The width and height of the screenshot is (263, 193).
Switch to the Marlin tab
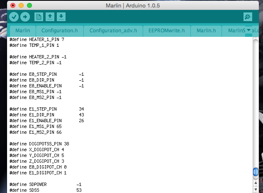point(22,31)
